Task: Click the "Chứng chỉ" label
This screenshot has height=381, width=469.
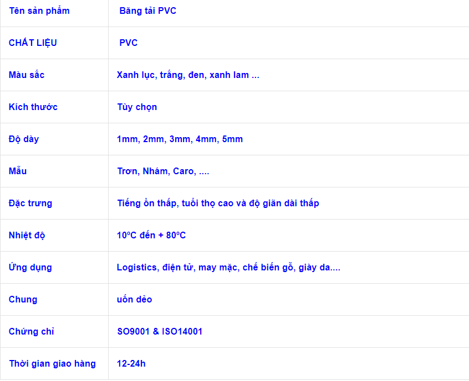Action: (x=32, y=331)
